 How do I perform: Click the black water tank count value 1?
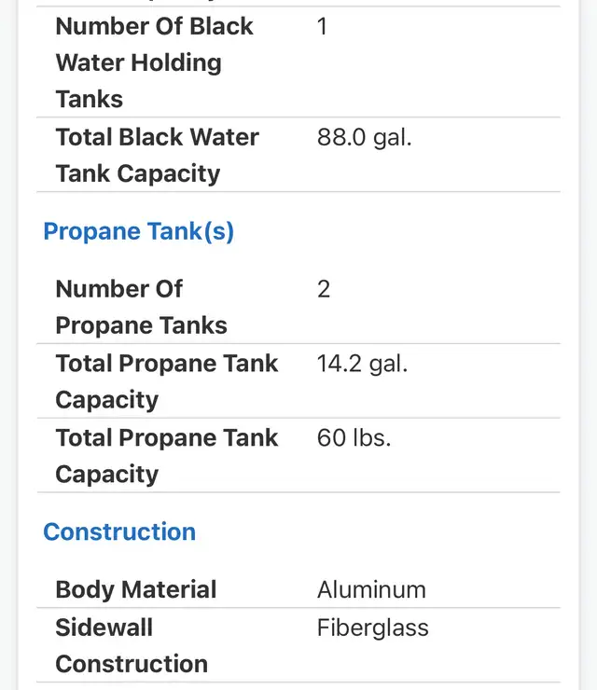(x=322, y=26)
